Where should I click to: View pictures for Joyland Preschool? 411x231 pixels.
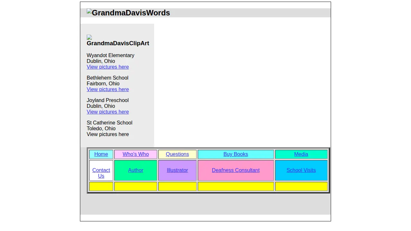point(108,112)
